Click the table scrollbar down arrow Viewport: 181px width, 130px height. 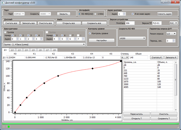[x=176, y=110]
